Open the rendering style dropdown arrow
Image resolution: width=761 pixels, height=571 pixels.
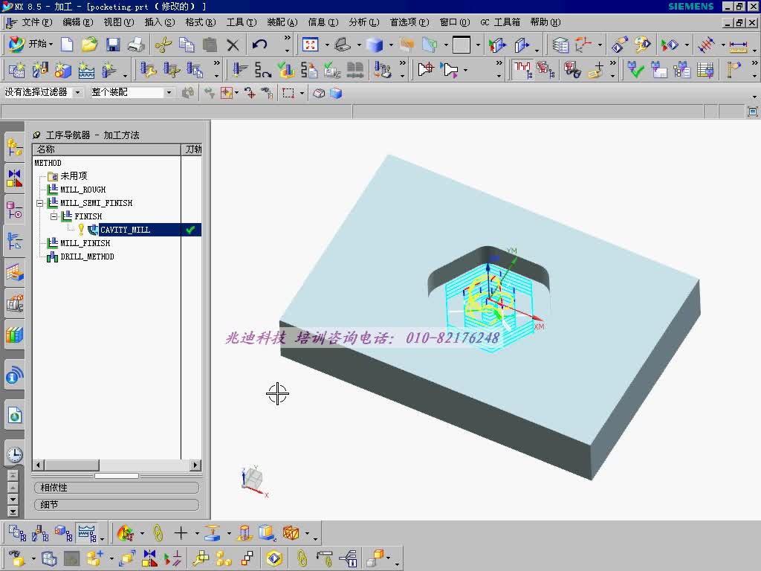[391, 45]
